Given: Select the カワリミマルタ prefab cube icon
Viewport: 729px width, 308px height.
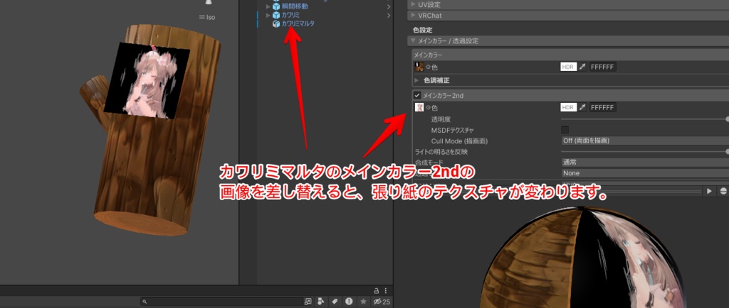Looking at the screenshot, I should 276,23.
